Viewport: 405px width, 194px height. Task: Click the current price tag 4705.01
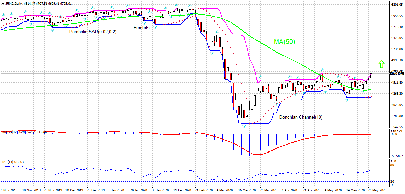[x=397, y=73]
